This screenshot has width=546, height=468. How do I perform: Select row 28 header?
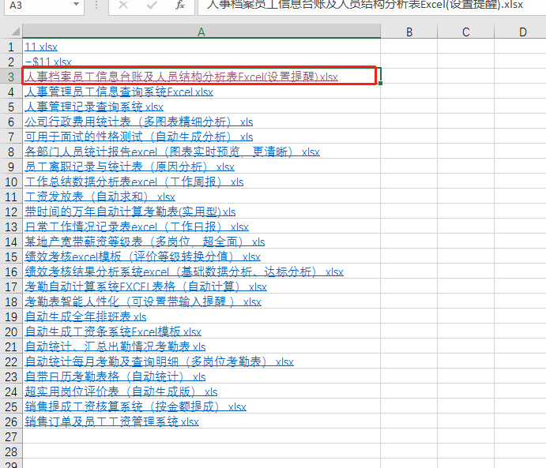[11, 451]
